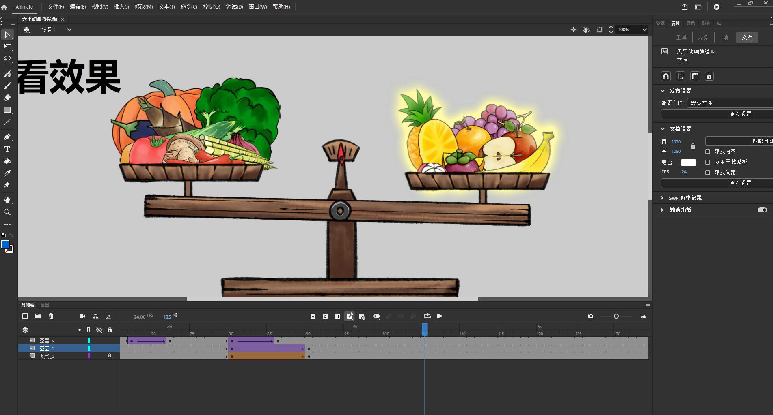Viewport: 773px width, 415px height.
Task: Enable 缩放间距 checkbox
Action: pos(708,173)
